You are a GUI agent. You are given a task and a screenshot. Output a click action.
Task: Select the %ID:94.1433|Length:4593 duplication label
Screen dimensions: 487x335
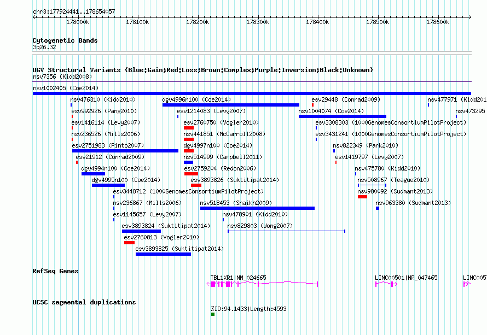tap(248, 309)
